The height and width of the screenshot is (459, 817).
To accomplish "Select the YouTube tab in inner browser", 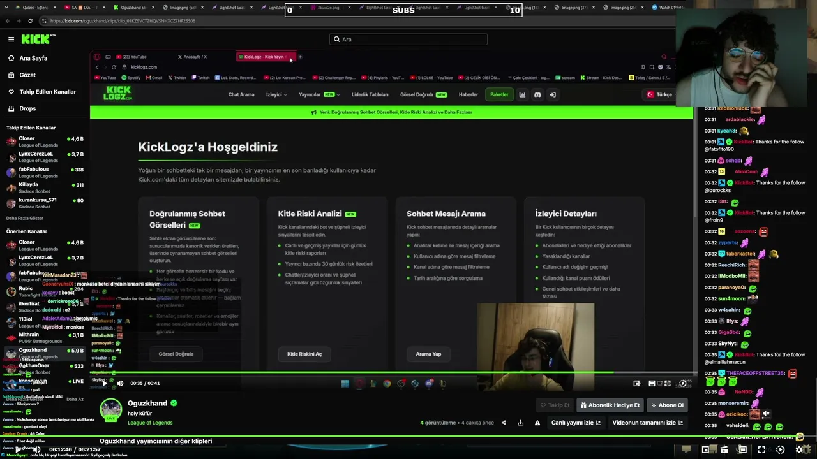I will tap(131, 57).
